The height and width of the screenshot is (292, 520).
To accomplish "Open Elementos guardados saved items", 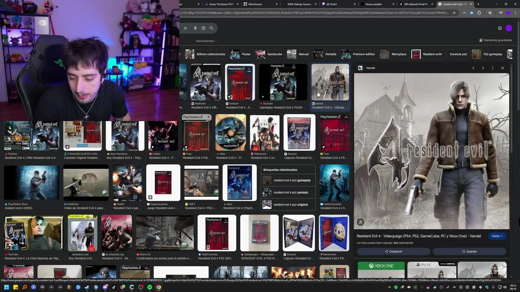I will 496,40.
